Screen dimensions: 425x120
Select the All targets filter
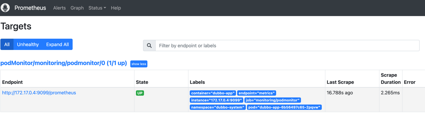[x=7, y=44]
